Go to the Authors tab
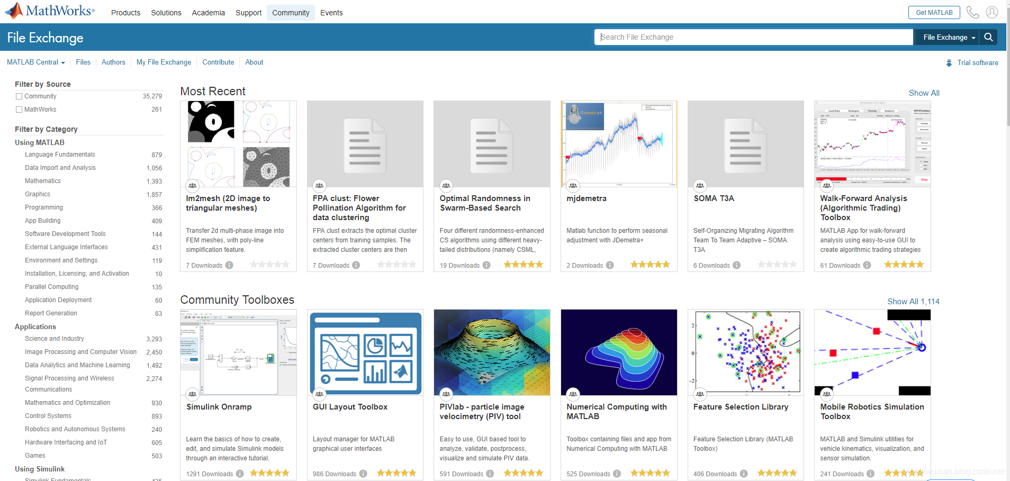 [113, 62]
